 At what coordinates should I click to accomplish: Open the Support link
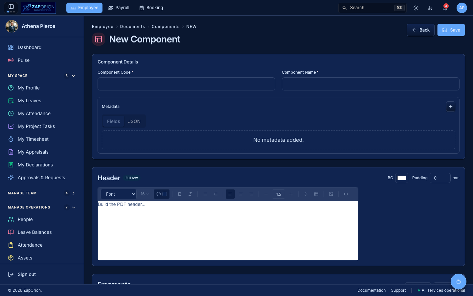point(398,290)
